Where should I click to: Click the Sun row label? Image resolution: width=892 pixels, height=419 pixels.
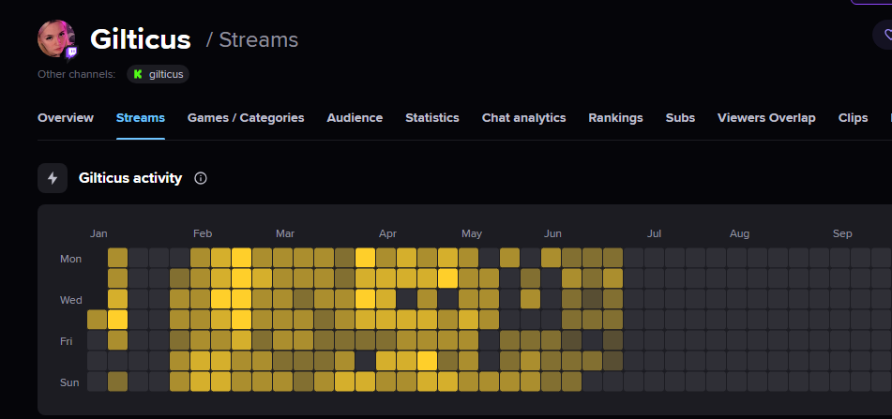pyautogui.click(x=69, y=382)
